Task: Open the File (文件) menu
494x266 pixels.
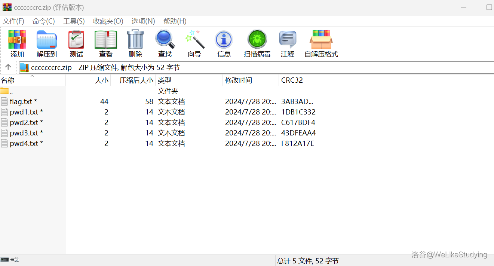Action: pyautogui.click(x=13, y=21)
